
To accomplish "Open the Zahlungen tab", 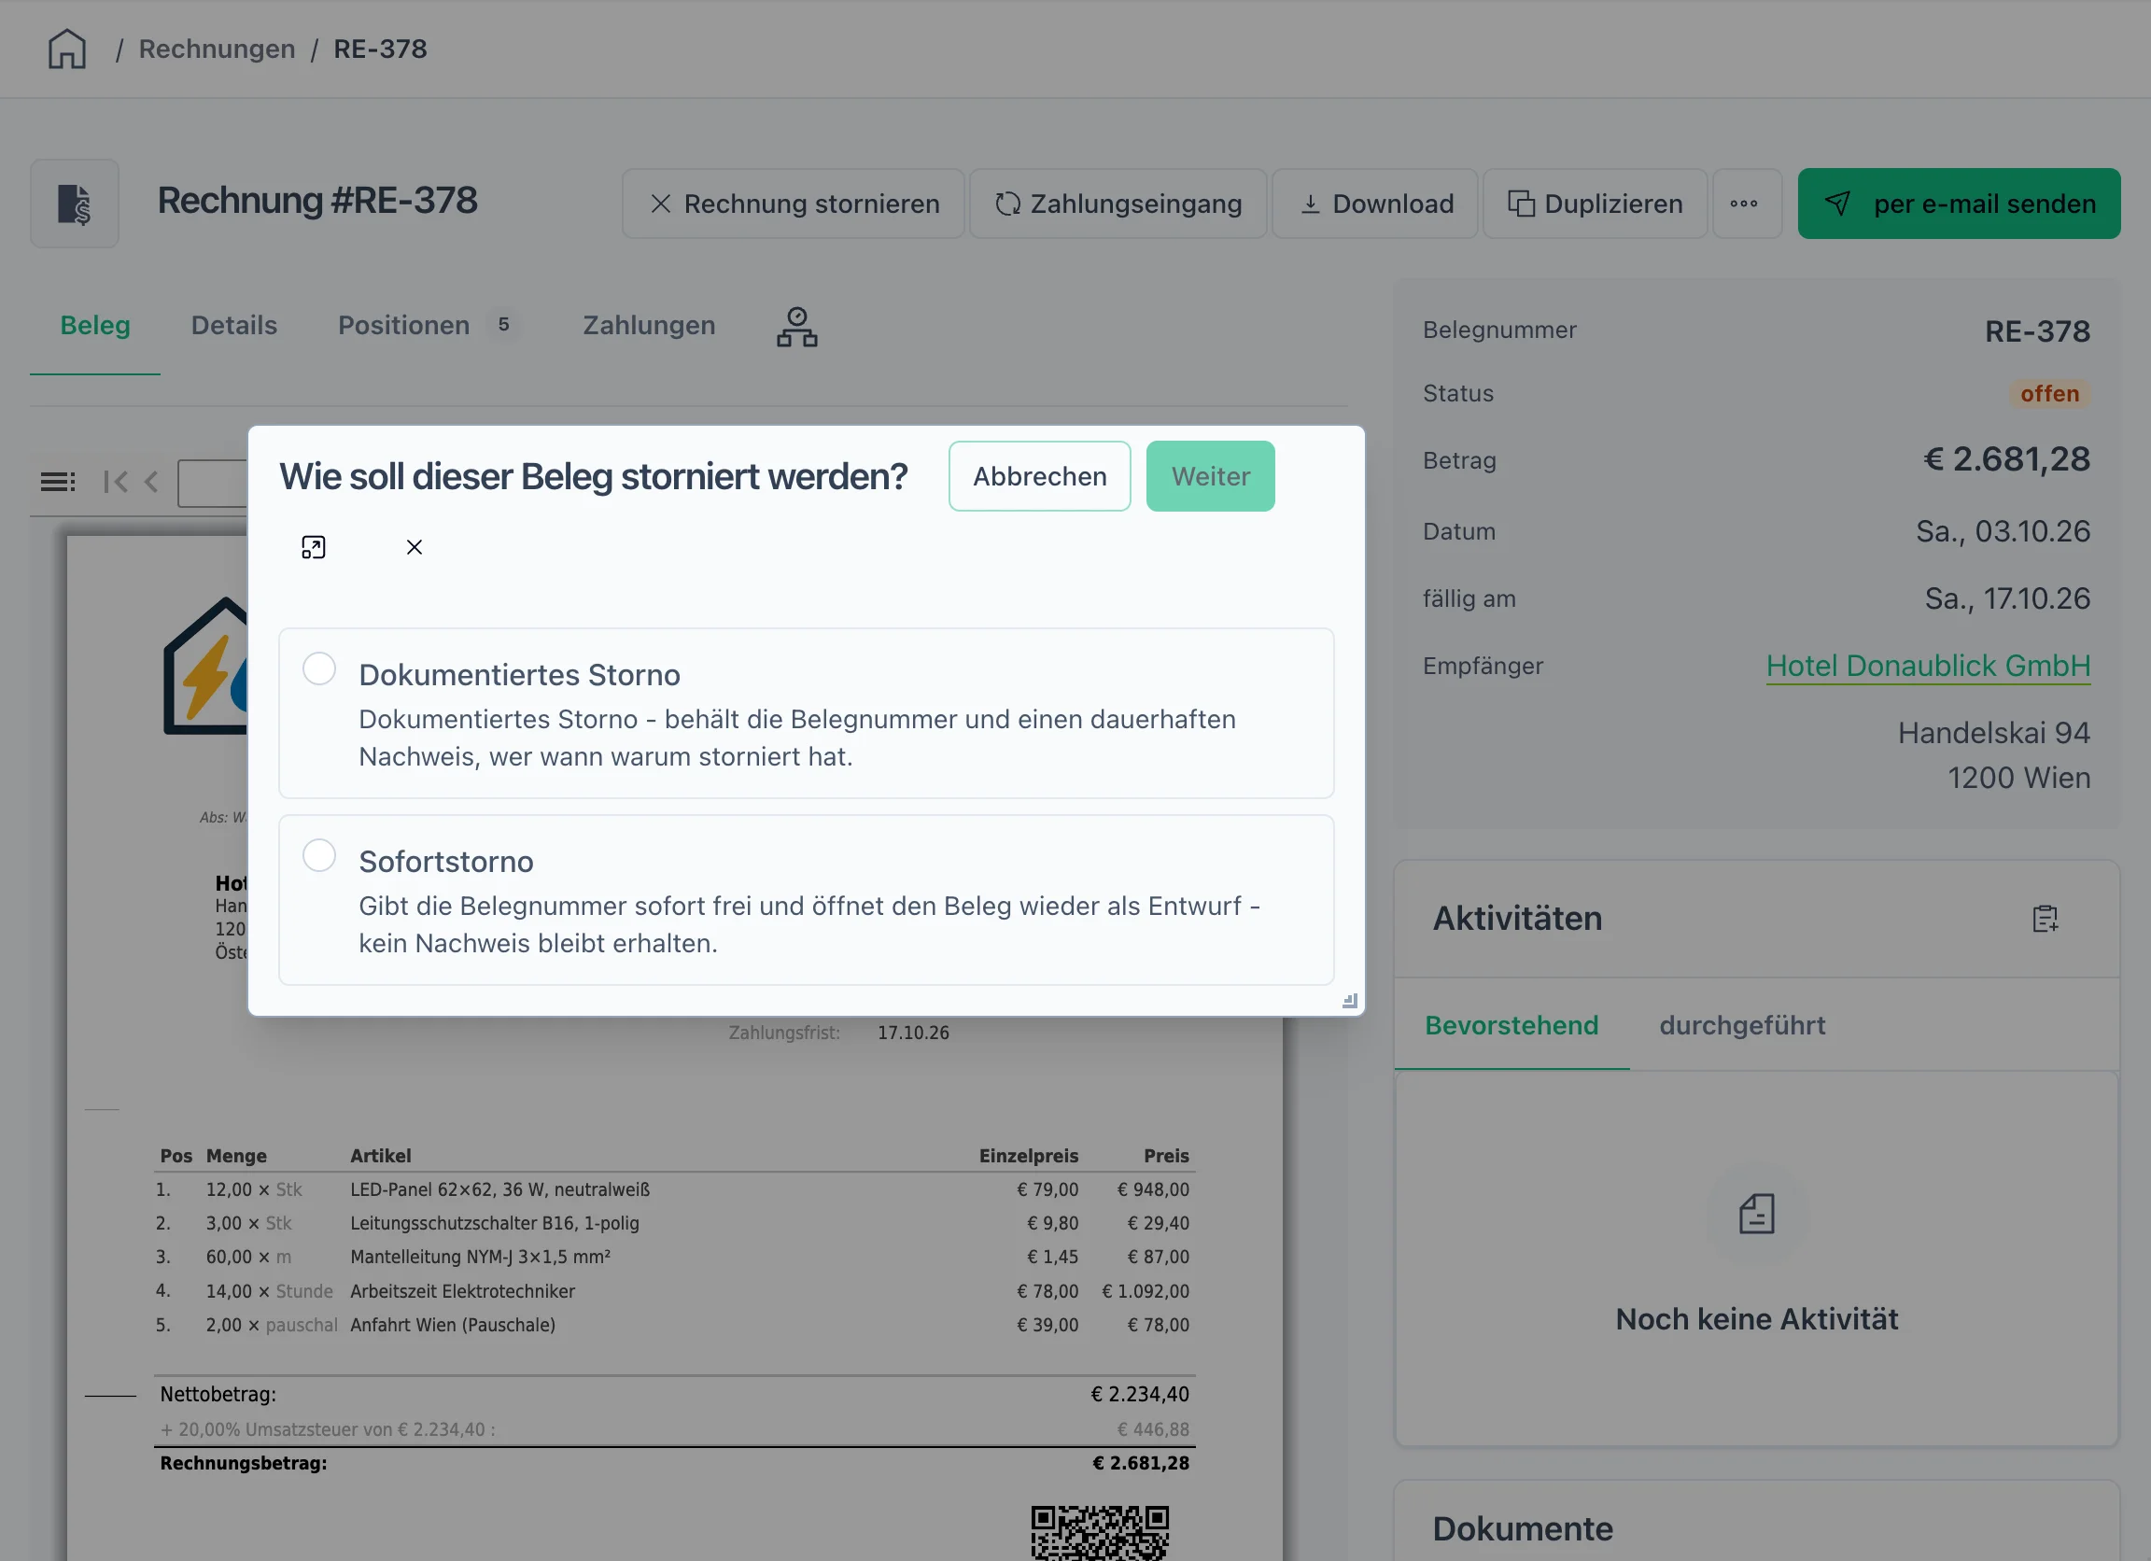I will click(649, 325).
